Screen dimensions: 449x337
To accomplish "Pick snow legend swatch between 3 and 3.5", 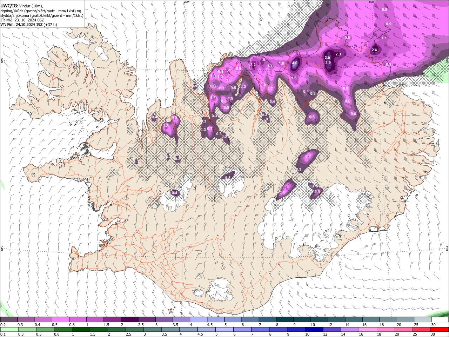I will pos(164,320).
